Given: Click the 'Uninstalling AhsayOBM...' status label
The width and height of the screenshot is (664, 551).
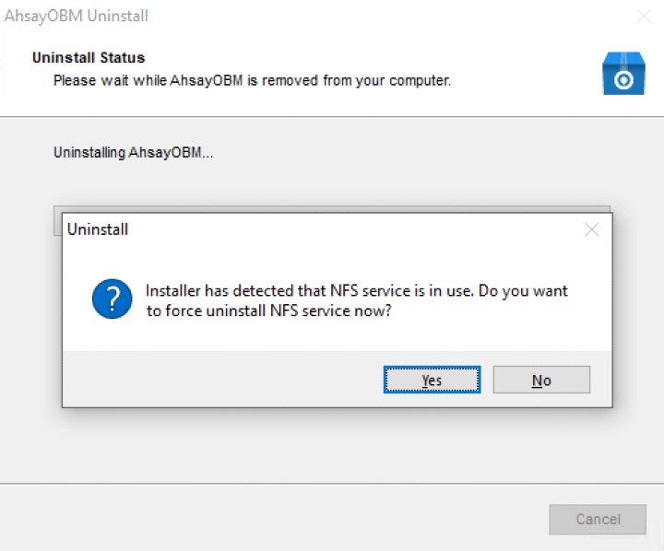Looking at the screenshot, I should pyautogui.click(x=133, y=152).
